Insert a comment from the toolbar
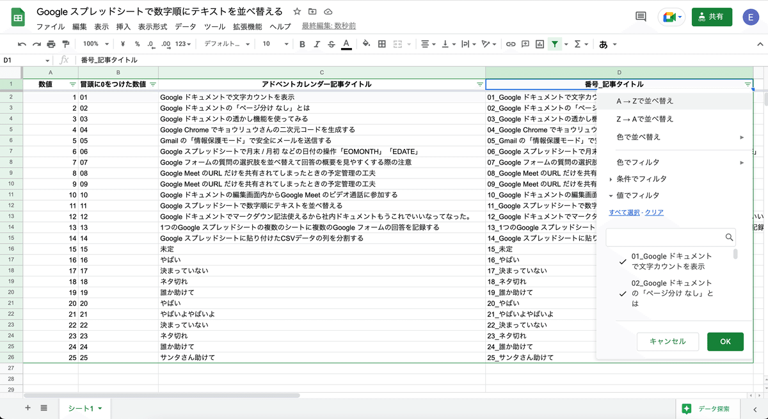Viewport: 768px width, 419px height. [x=525, y=44]
